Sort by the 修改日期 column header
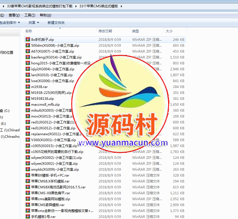The image size is (238, 219). coord(105,31)
